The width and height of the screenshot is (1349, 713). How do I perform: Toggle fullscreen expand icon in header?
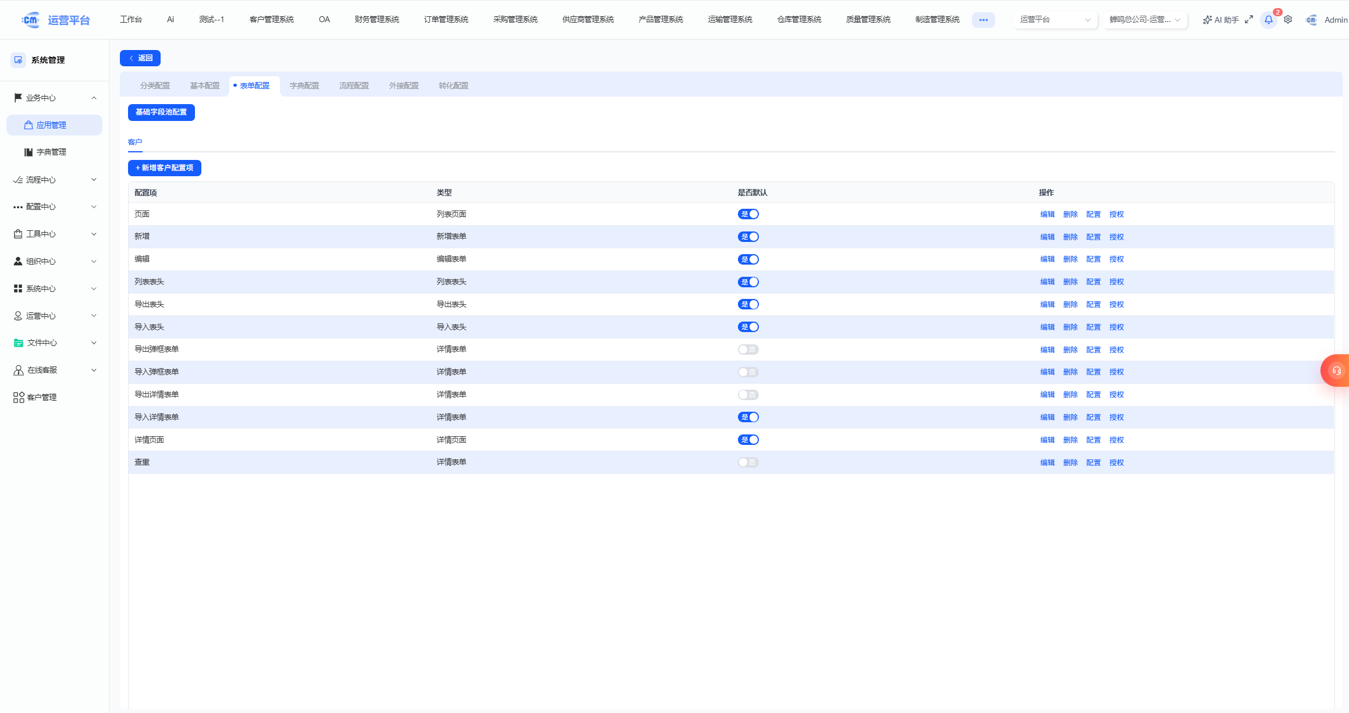point(1249,19)
